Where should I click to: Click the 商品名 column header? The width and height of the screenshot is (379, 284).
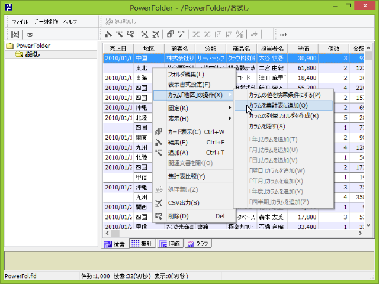242,49
